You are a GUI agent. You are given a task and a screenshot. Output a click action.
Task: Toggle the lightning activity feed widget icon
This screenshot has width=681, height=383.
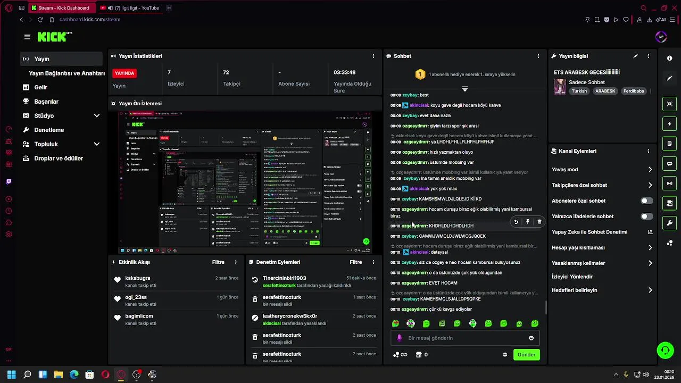coord(669,124)
